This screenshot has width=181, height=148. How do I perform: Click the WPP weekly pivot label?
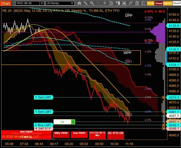click(x=127, y=53)
